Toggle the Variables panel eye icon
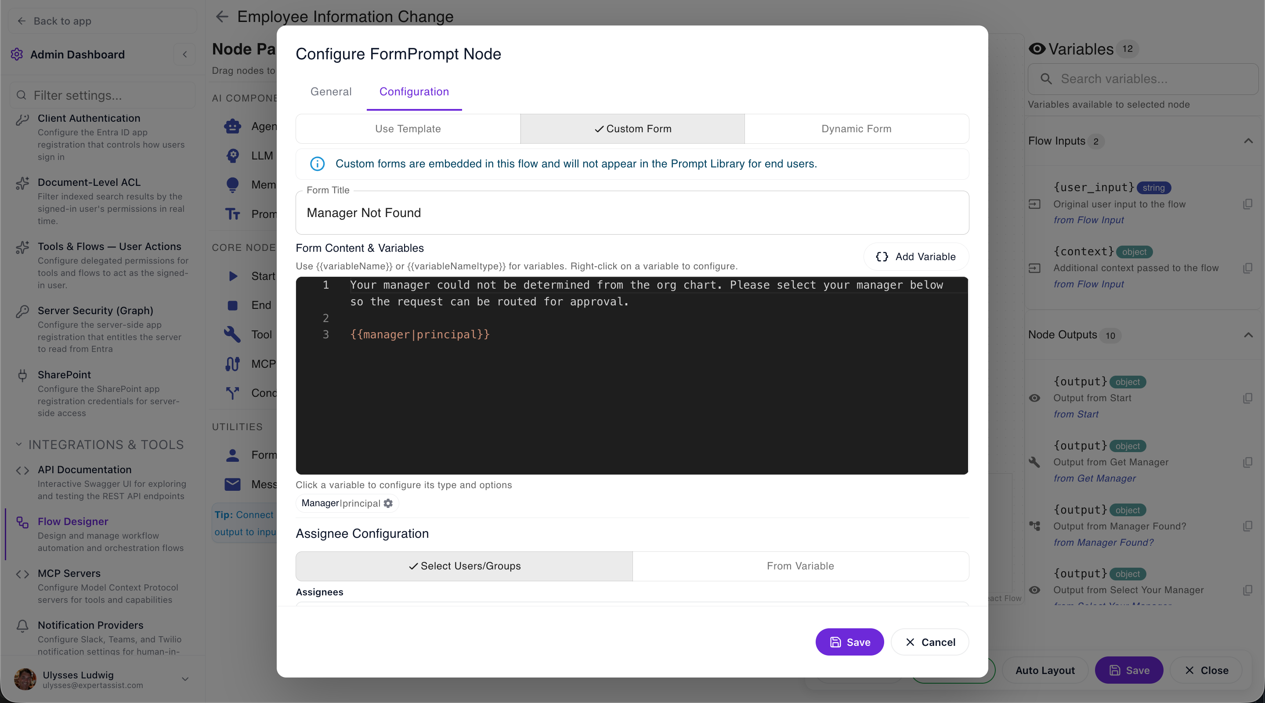The image size is (1265, 703). tap(1037, 49)
